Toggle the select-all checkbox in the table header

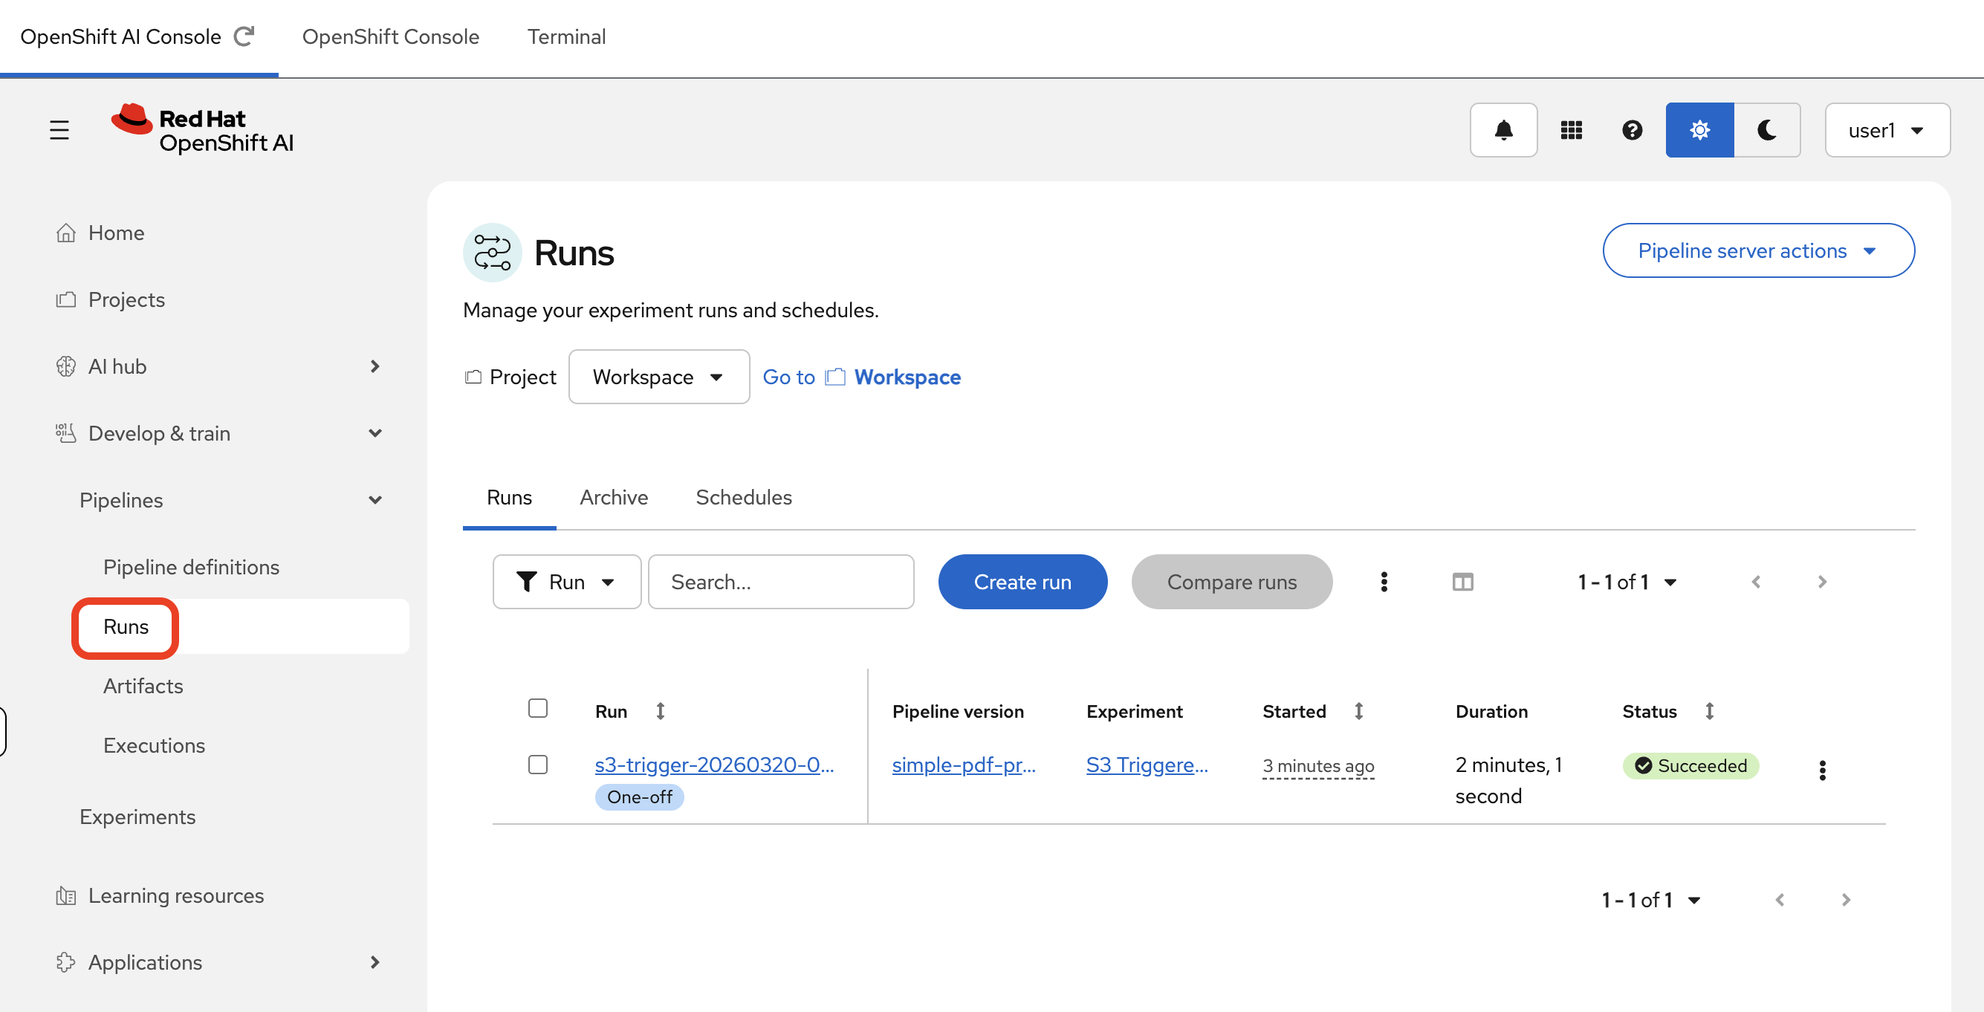point(537,709)
